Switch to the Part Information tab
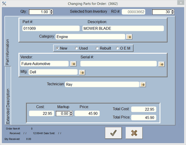 8,52
